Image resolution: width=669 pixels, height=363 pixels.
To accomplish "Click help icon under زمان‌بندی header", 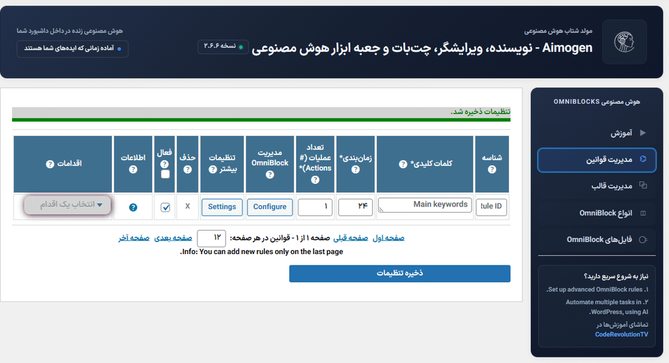I will (355, 169).
